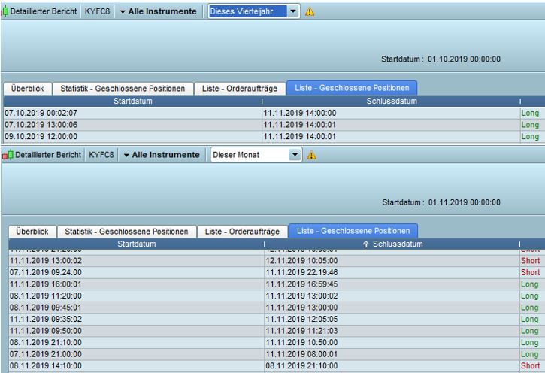Select row starting 08.11.2019 14:10:00
545x373 pixels.
coord(277,366)
